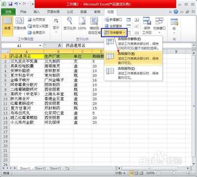Switch to the 审阅 Review tab
197x177 pixels.
tap(97, 12)
